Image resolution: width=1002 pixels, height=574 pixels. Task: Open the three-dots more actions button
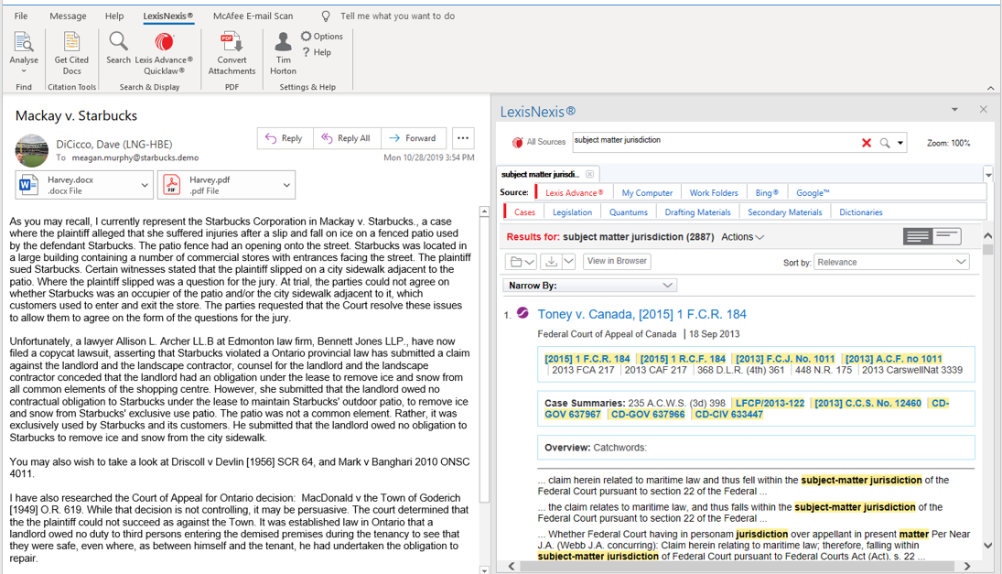coord(463,138)
